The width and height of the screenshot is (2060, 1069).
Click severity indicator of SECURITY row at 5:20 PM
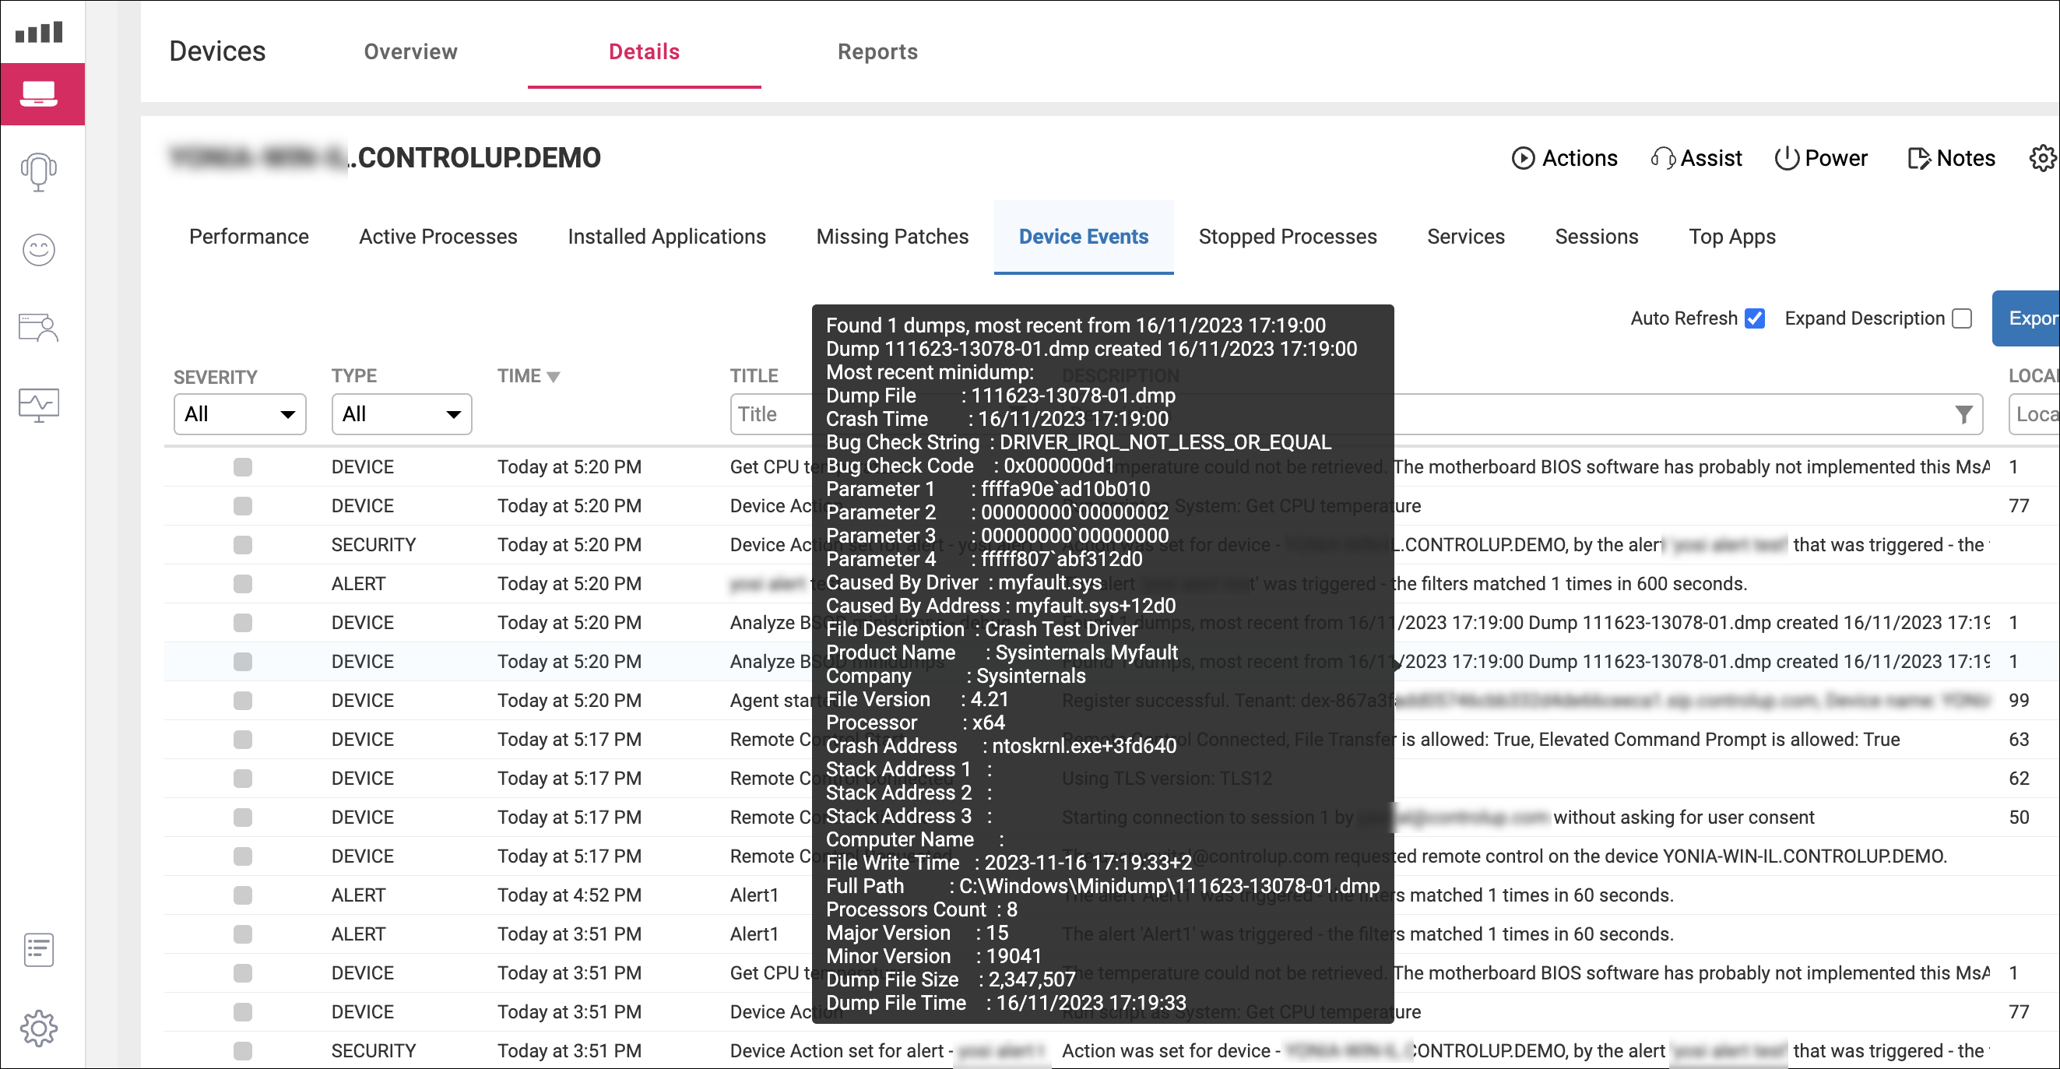coord(243,545)
